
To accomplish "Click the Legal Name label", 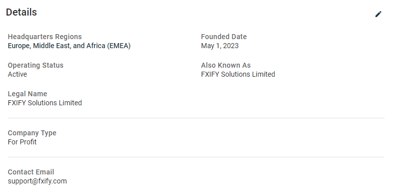I will tap(28, 94).
